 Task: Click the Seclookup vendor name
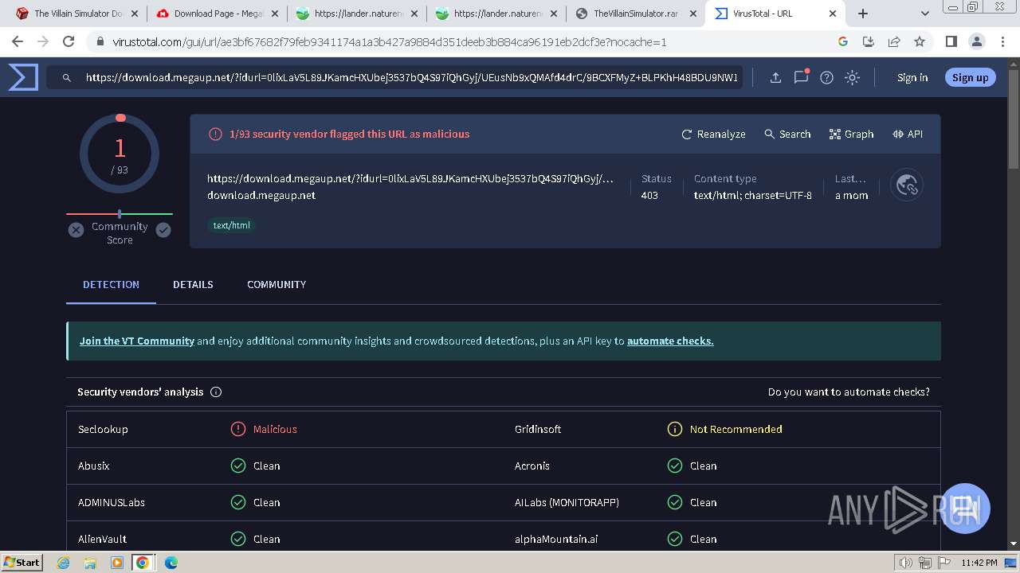pos(103,429)
